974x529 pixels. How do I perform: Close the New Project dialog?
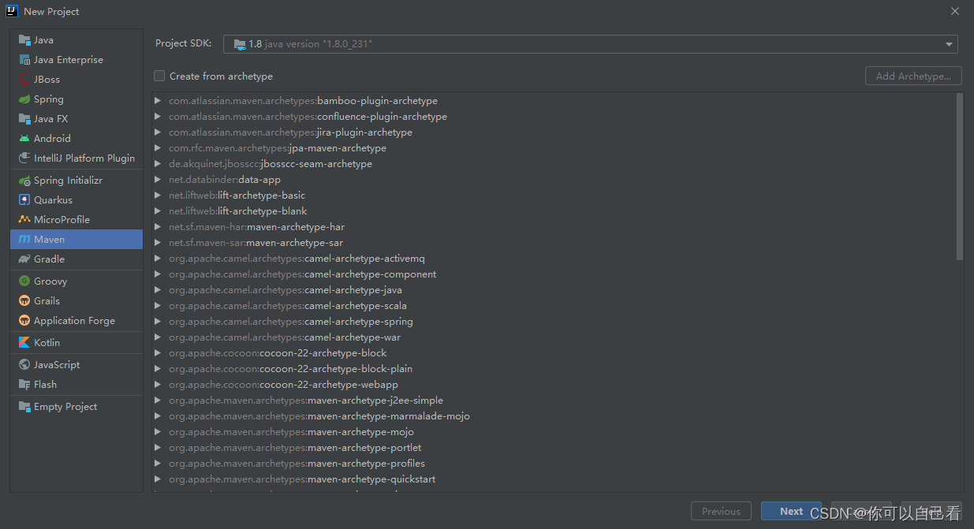(954, 11)
